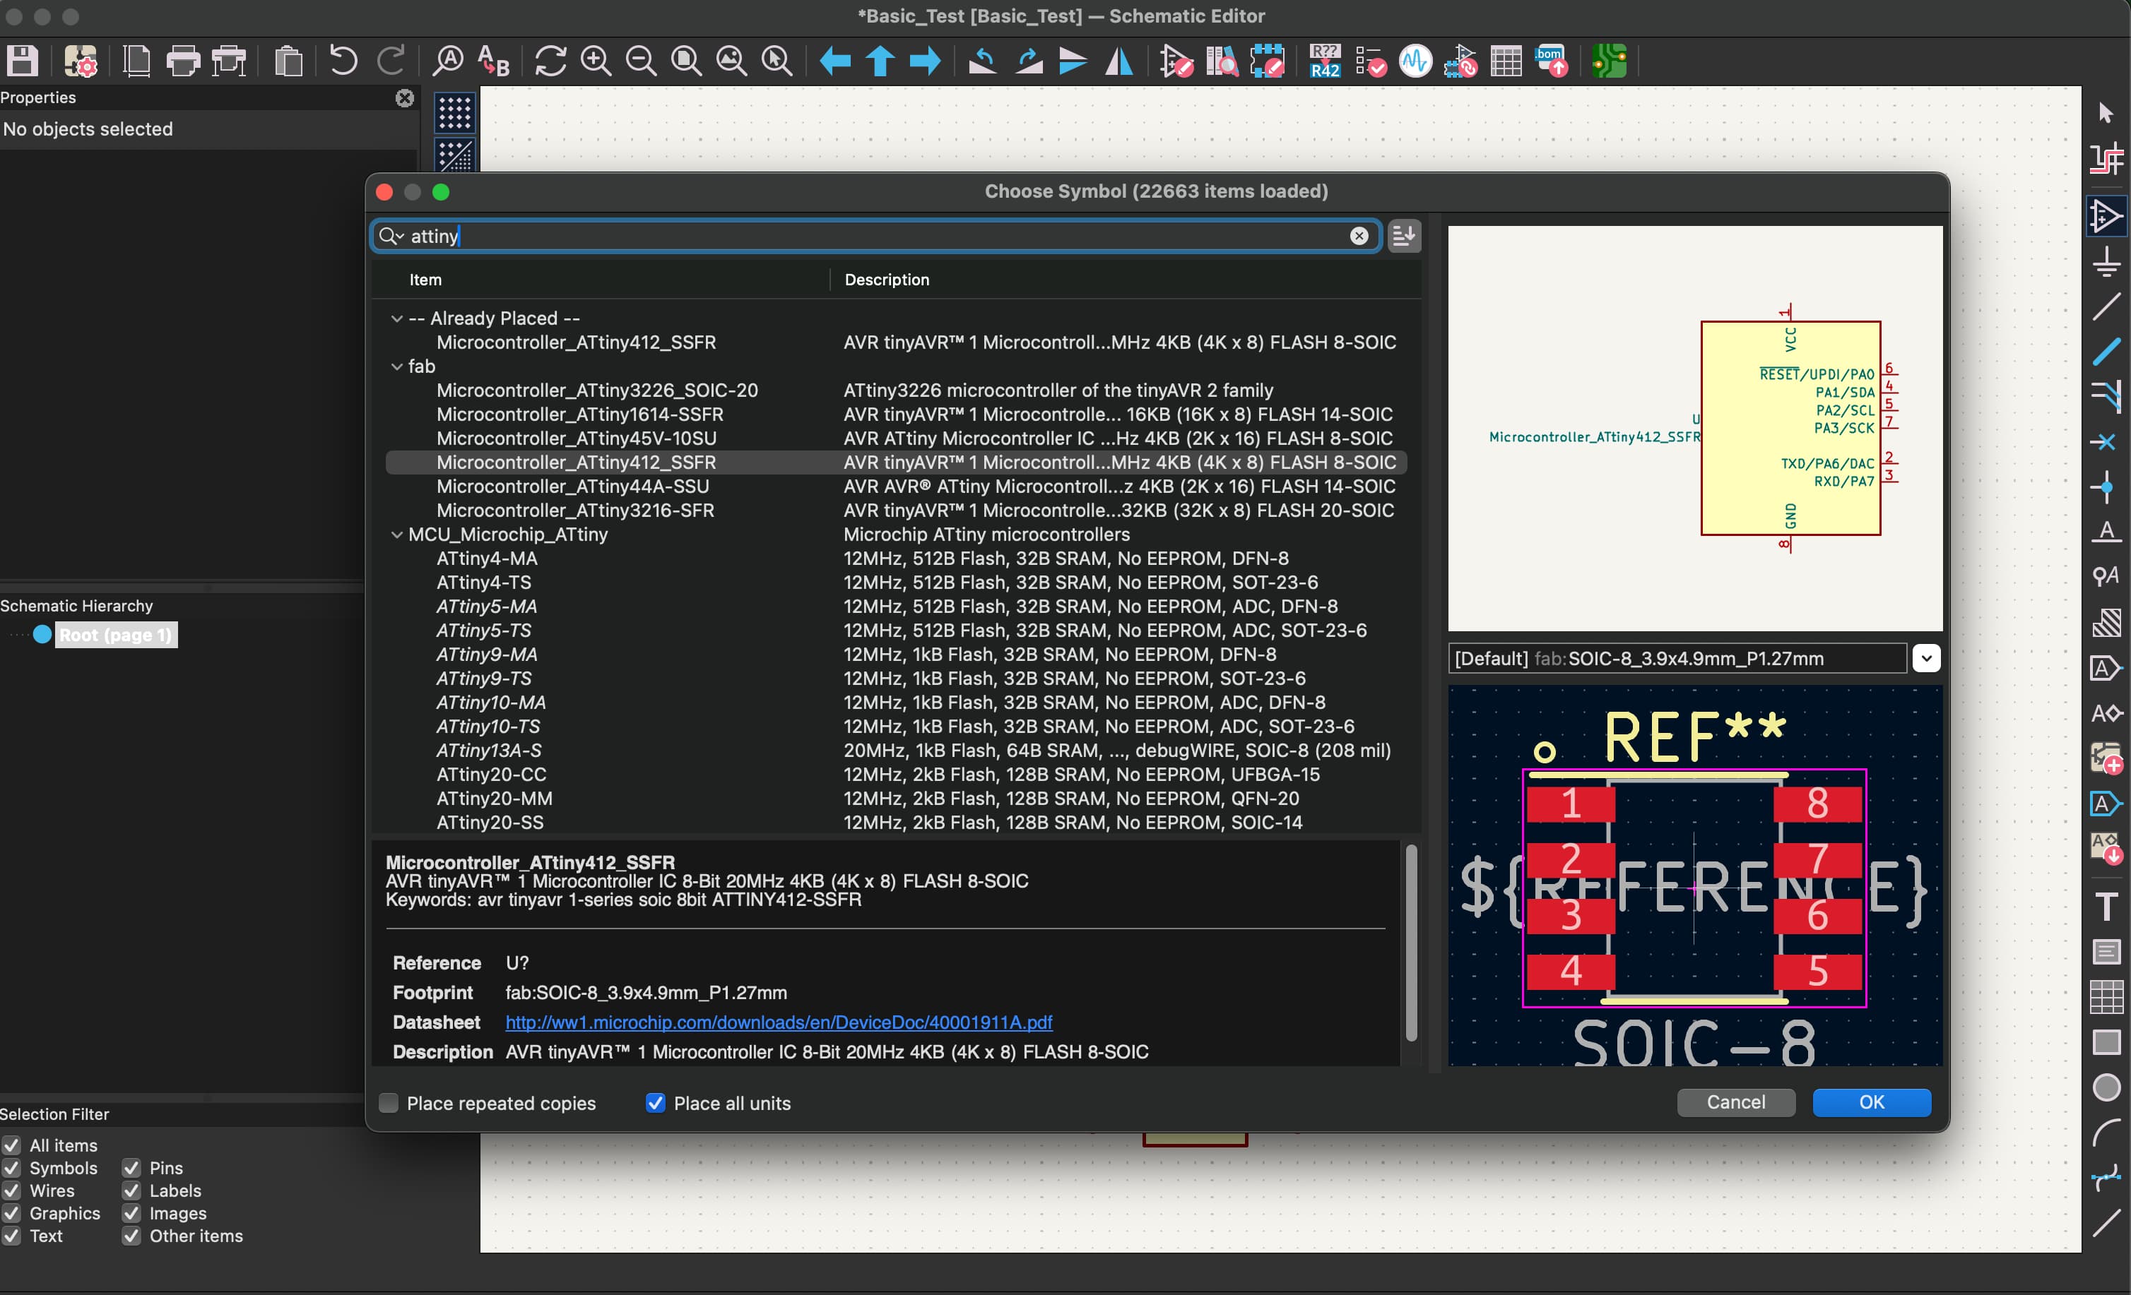Toggle Wires in Selection Filter

click(11, 1191)
